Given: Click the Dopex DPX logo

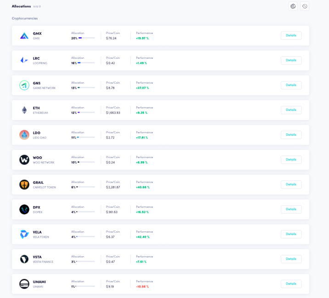Looking at the screenshot, I should tap(24, 209).
